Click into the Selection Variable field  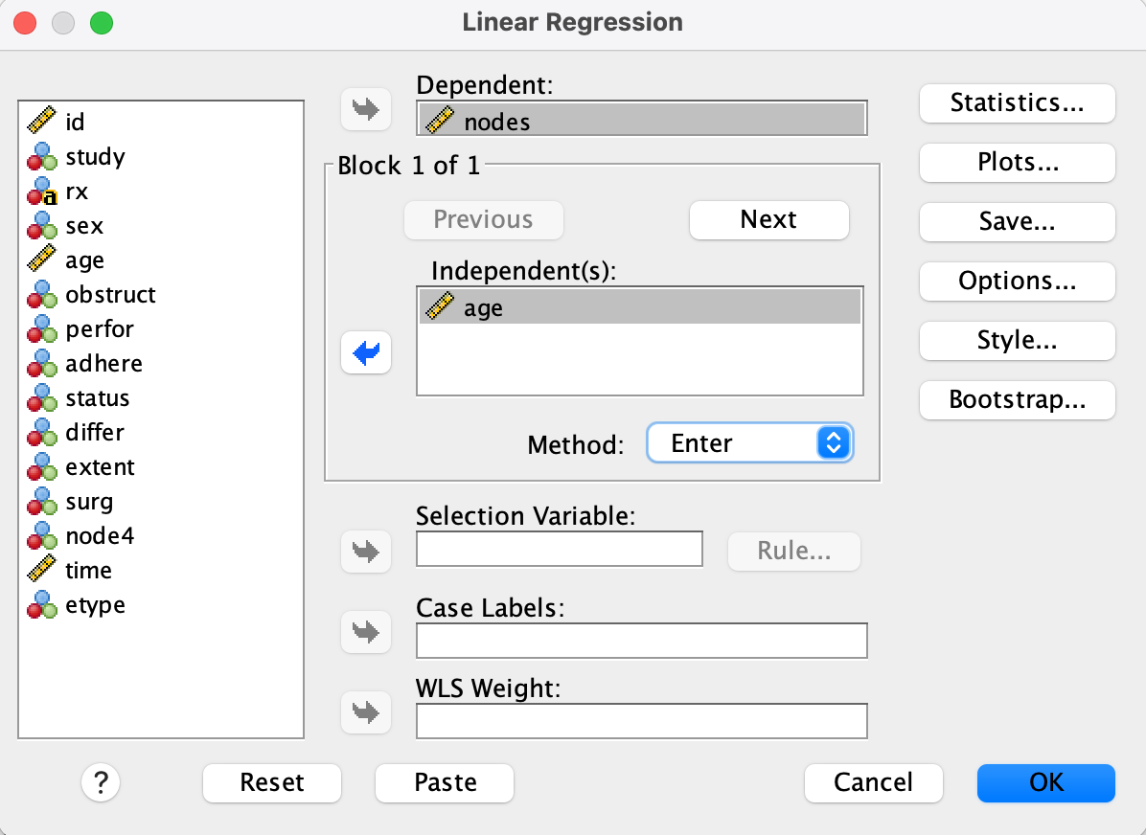(x=560, y=550)
